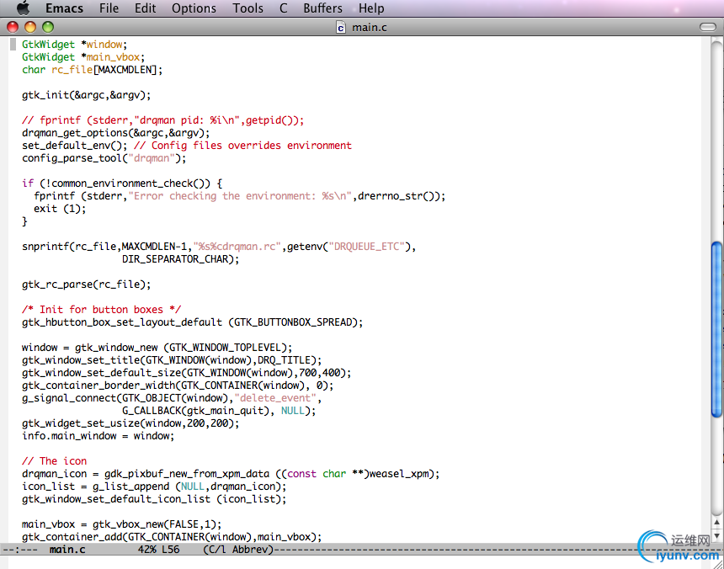Click the 42% position indicator in mode line

tap(146, 550)
